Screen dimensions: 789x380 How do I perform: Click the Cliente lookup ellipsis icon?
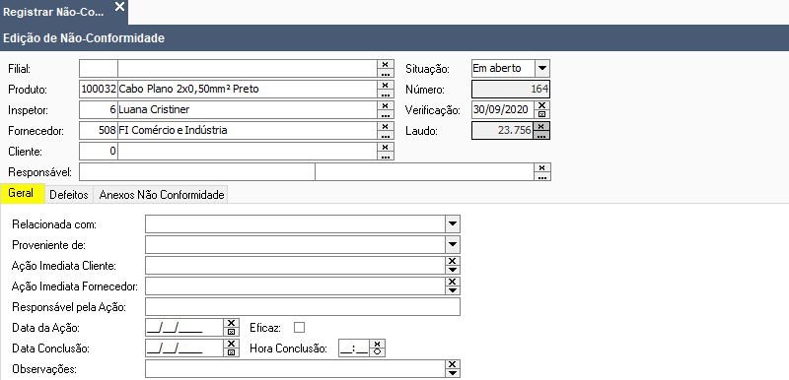click(385, 157)
